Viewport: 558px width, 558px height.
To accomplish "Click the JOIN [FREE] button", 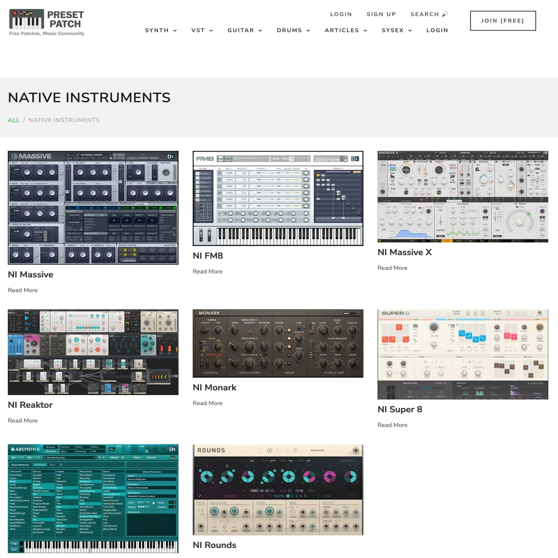I will pos(503,21).
